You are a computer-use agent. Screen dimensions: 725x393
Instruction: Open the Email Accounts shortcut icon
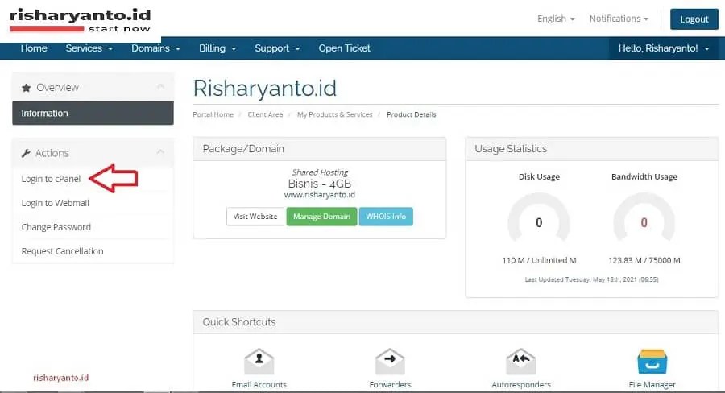[x=259, y=362]
